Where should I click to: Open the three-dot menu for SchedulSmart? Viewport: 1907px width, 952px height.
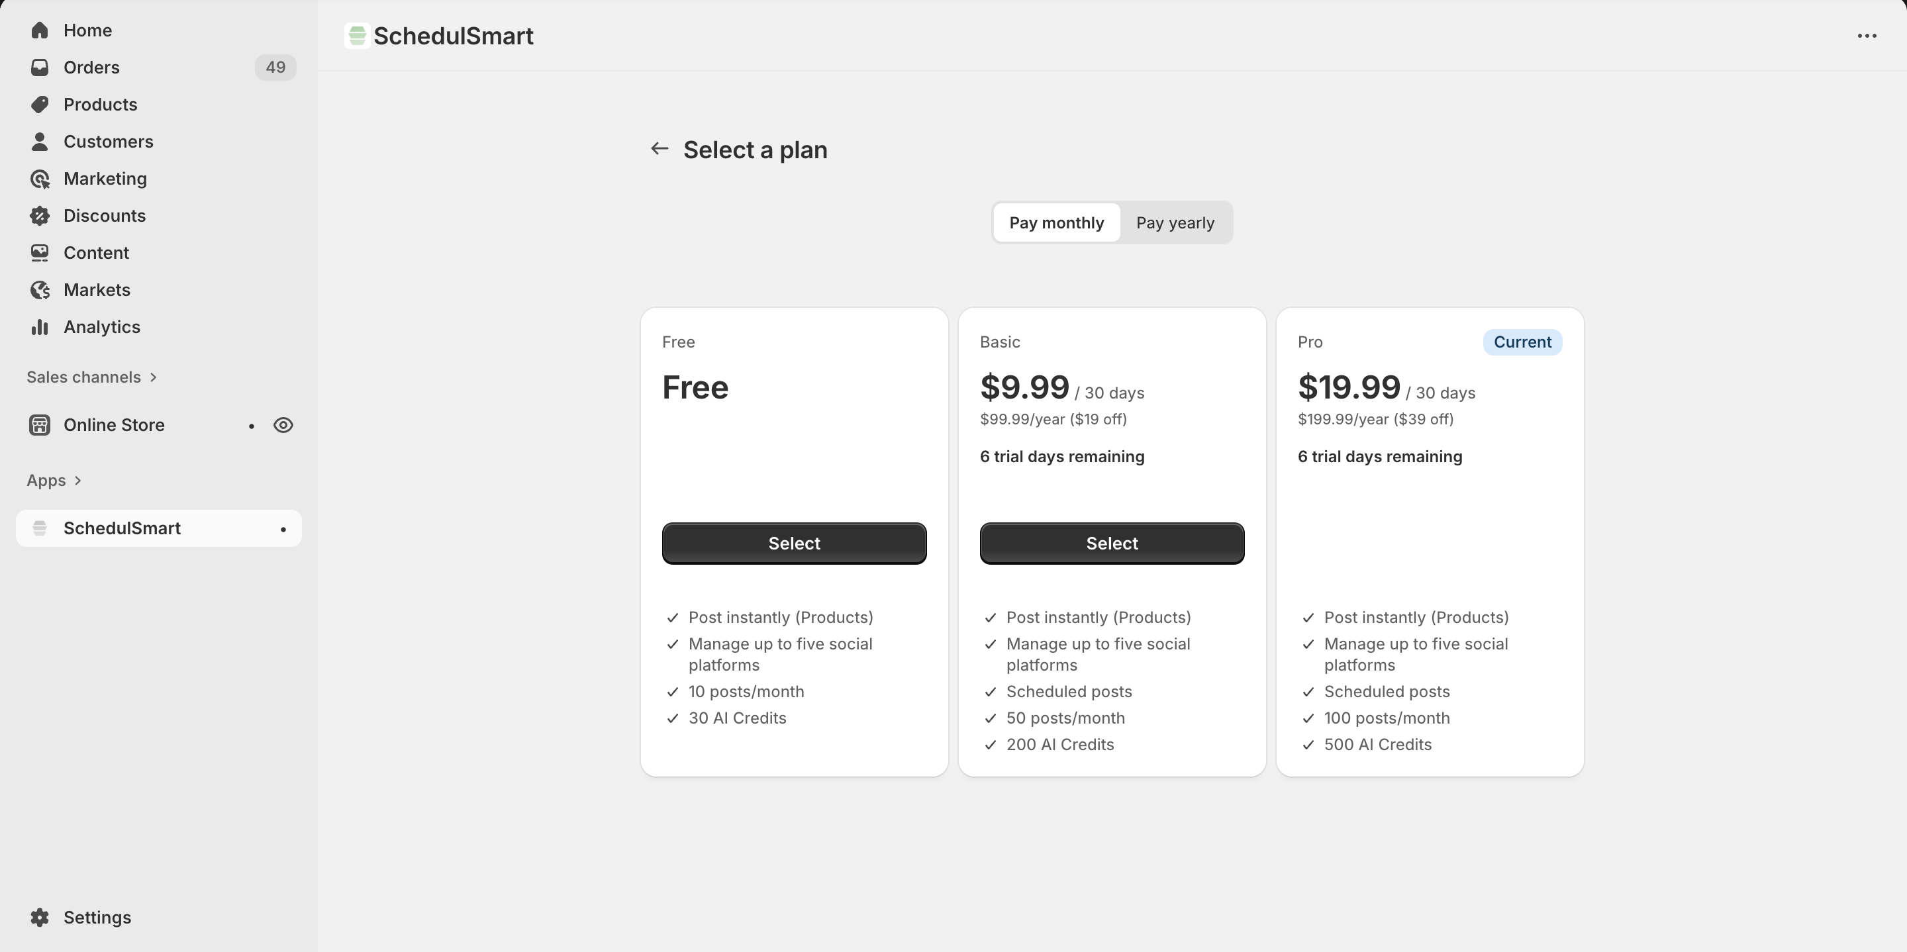[x=1867, y=36]
